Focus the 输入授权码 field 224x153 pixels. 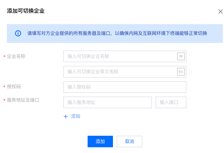125,87
